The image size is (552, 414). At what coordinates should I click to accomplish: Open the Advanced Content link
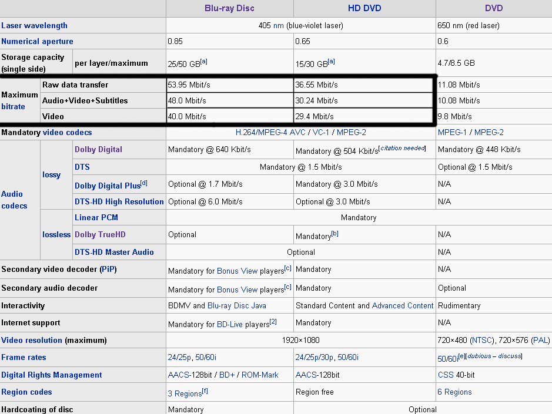coord(402,306)
